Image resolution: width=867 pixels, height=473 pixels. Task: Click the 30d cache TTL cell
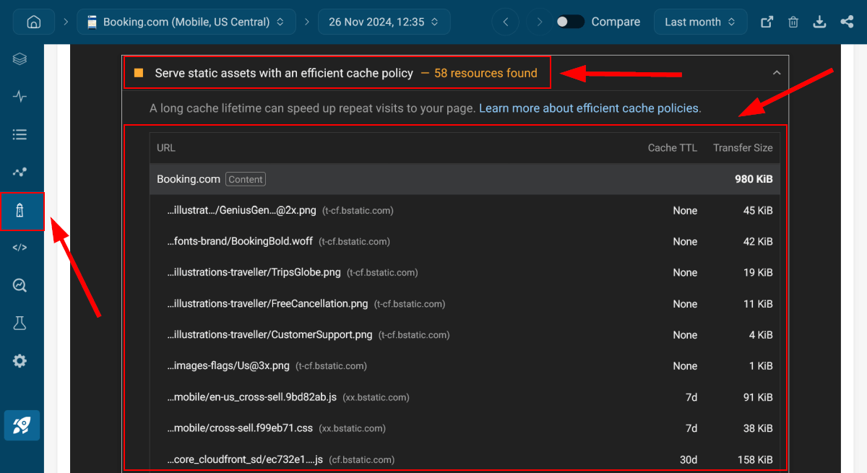689,459
